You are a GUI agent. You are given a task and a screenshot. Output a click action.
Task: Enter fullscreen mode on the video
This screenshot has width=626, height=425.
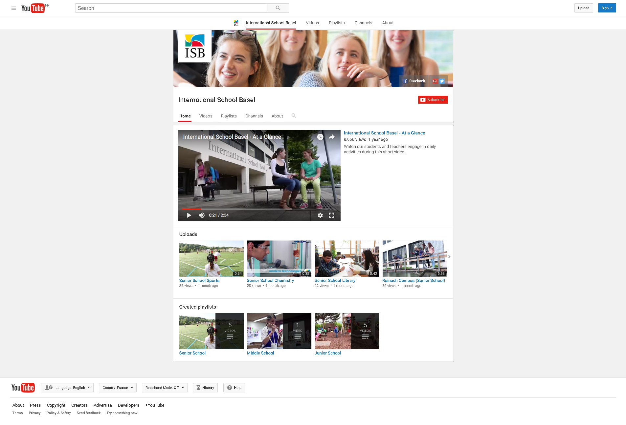click(332, 215)
